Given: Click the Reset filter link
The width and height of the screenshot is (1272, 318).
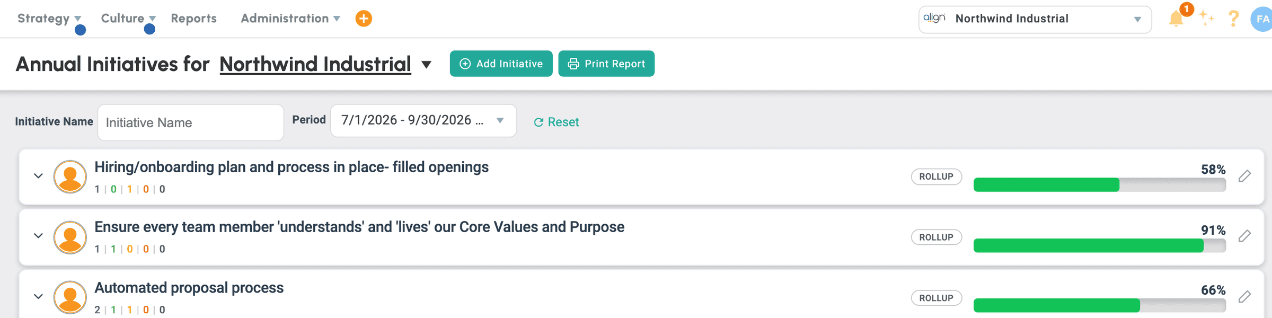Looking at the screenshot, I should 556,122.
